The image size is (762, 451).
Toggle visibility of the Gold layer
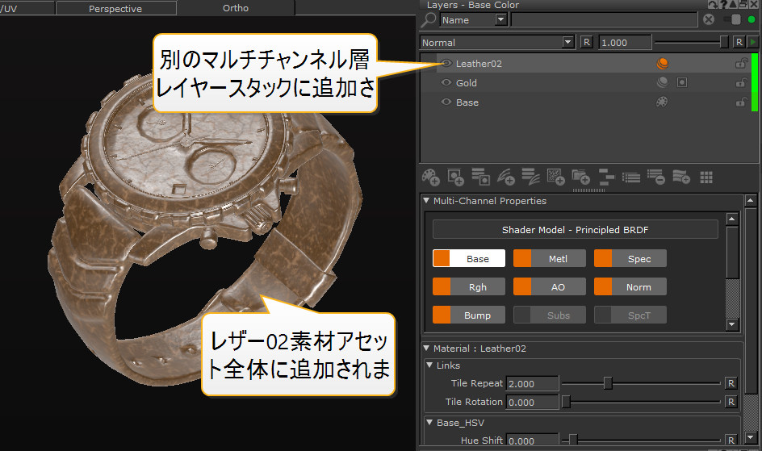(x=446, y=82)
